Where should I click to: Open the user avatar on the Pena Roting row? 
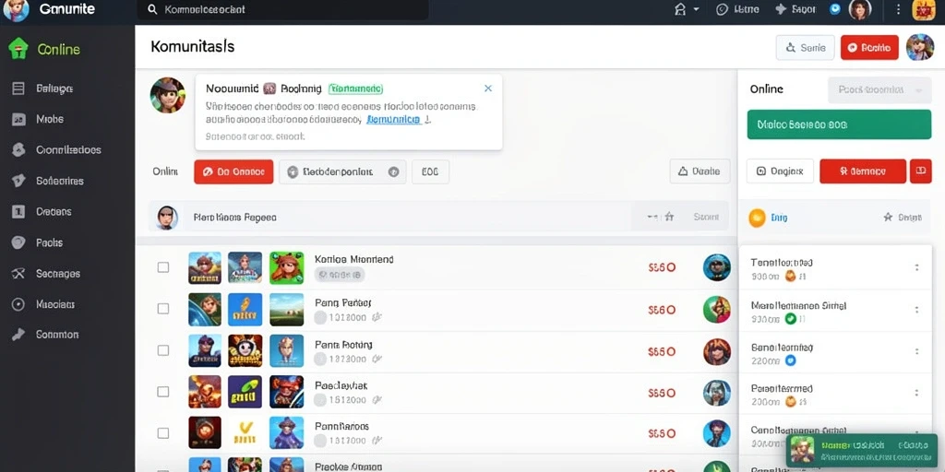(x=716, y=351)
